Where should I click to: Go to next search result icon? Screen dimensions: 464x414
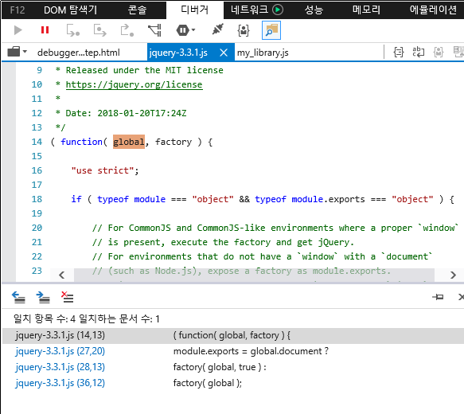43,297
